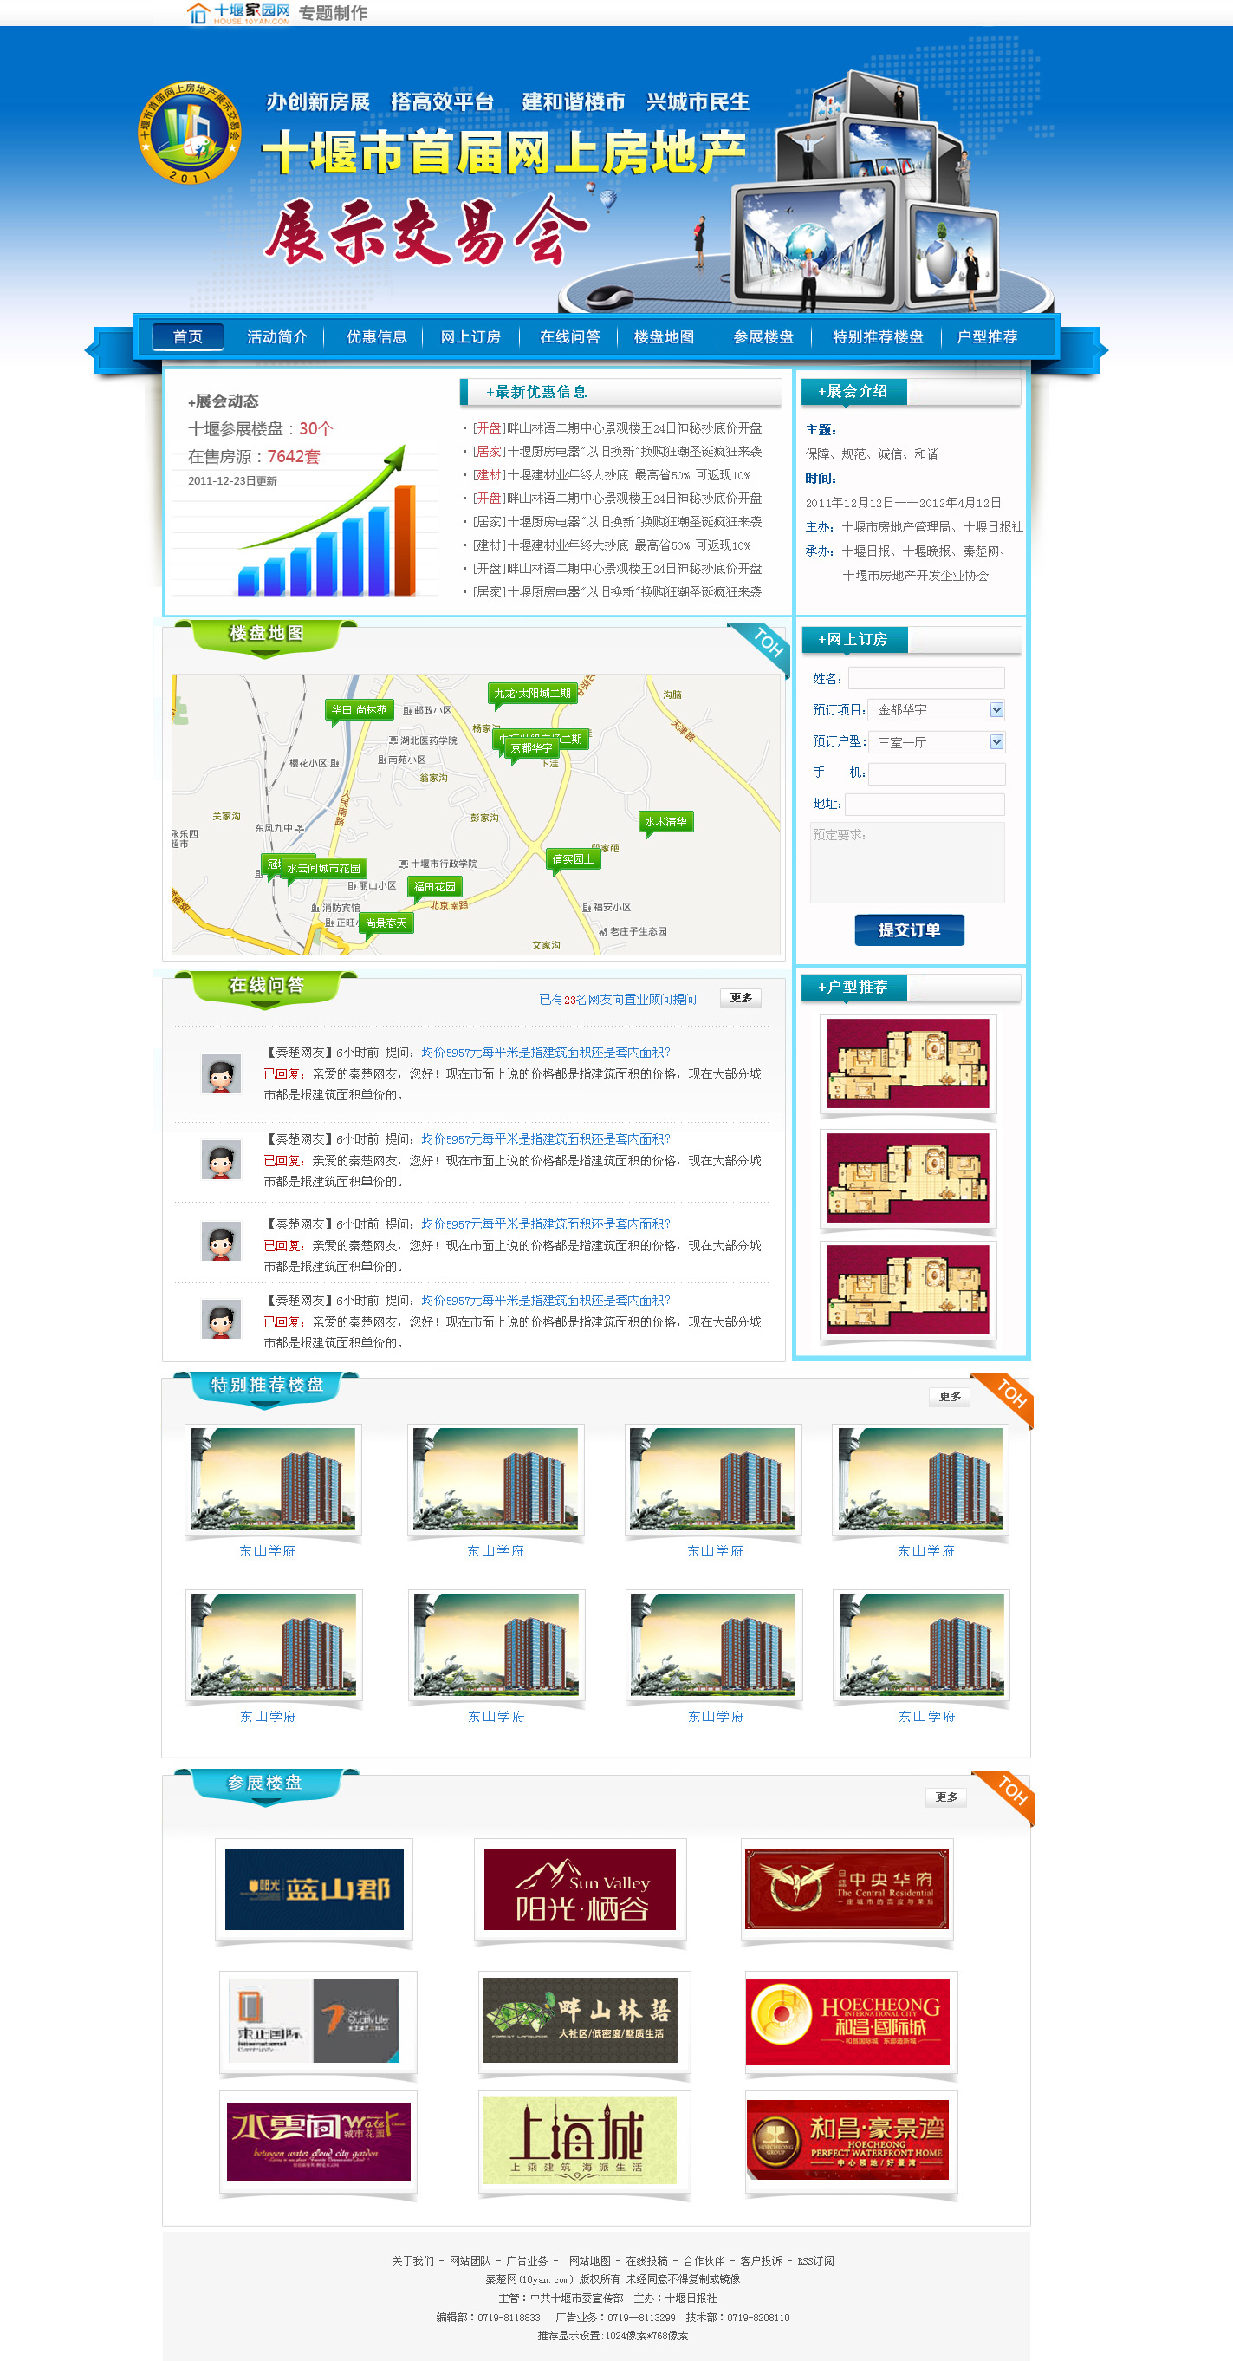The height and width of the screenshot is (2361, 1233).
Task: Open the 已有23名网友向置业顾问提问 link
Action: [618, 999]
